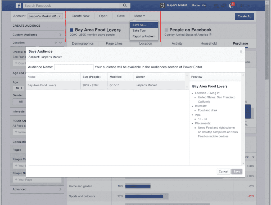Click Jasper's Market name in top bar
This screenshot has width=271, height=205.
coord(177,5)
